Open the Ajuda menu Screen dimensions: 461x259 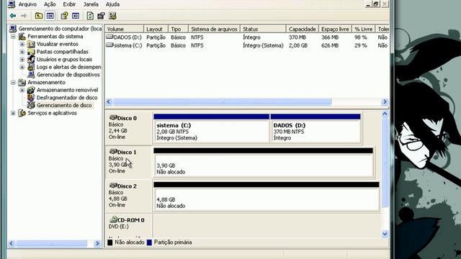click(112, 4)
